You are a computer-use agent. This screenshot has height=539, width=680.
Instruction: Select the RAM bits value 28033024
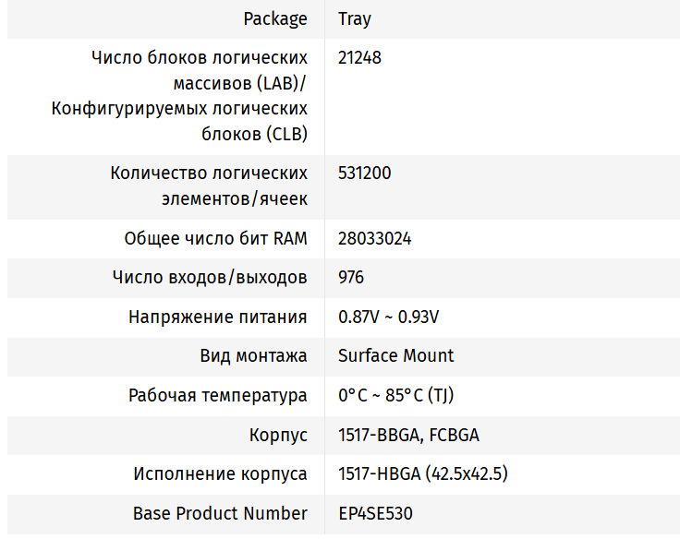[x=375, y=238]
